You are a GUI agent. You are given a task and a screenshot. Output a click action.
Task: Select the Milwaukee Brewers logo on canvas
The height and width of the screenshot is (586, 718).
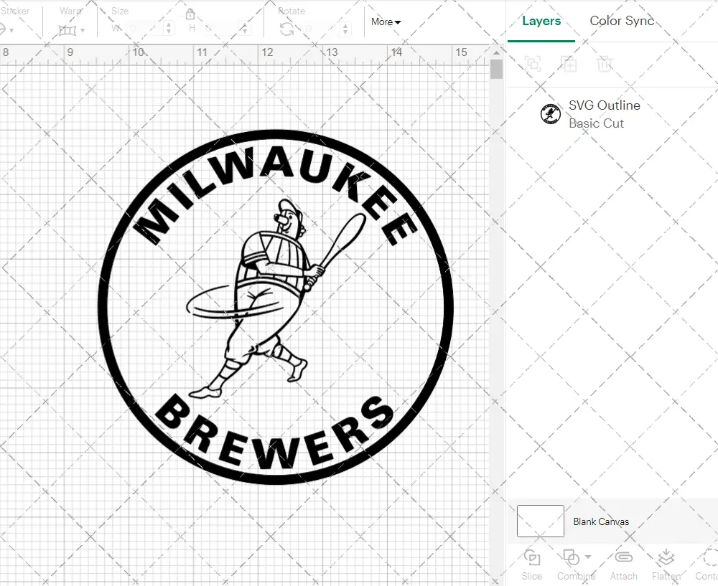point(276,307)
